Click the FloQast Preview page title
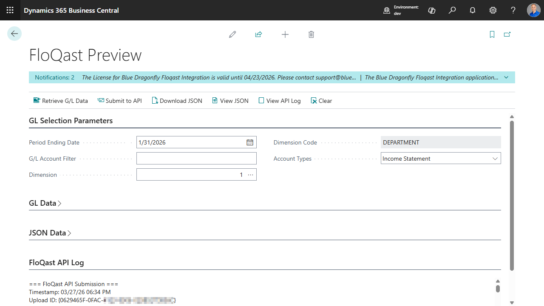544x306 pixels. (x=85, y=55)
